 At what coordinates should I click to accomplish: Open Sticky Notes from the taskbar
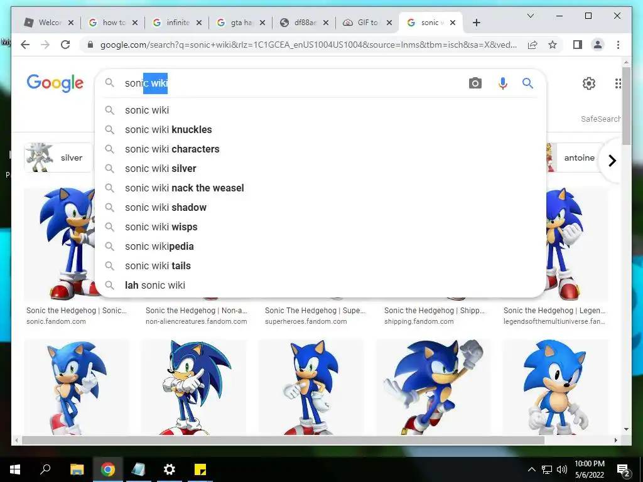pos(200,469)
